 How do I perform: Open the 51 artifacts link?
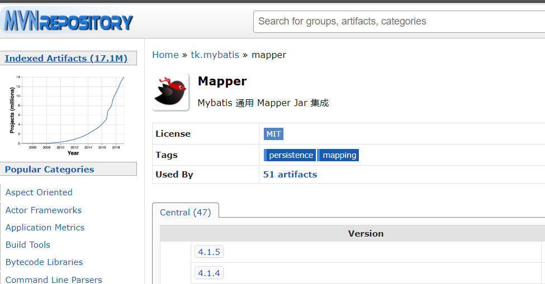(290, 175)
